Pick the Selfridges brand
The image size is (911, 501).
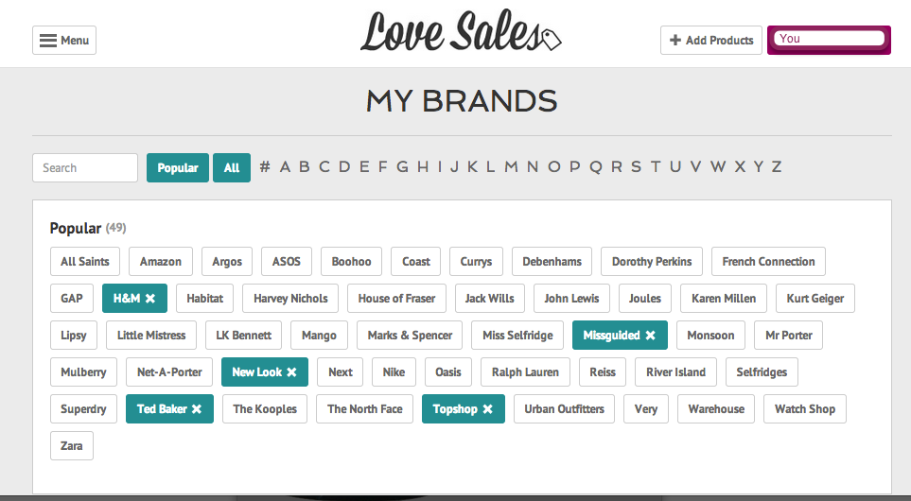[762, 372]
